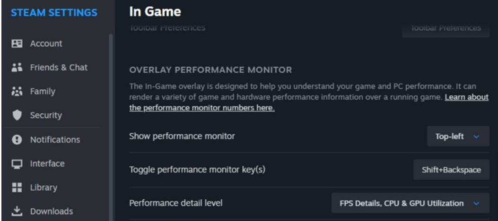Screen dimensions: 498x221
Task: Click the STEAM SETTINGS header title
Action: coord(54,12)
